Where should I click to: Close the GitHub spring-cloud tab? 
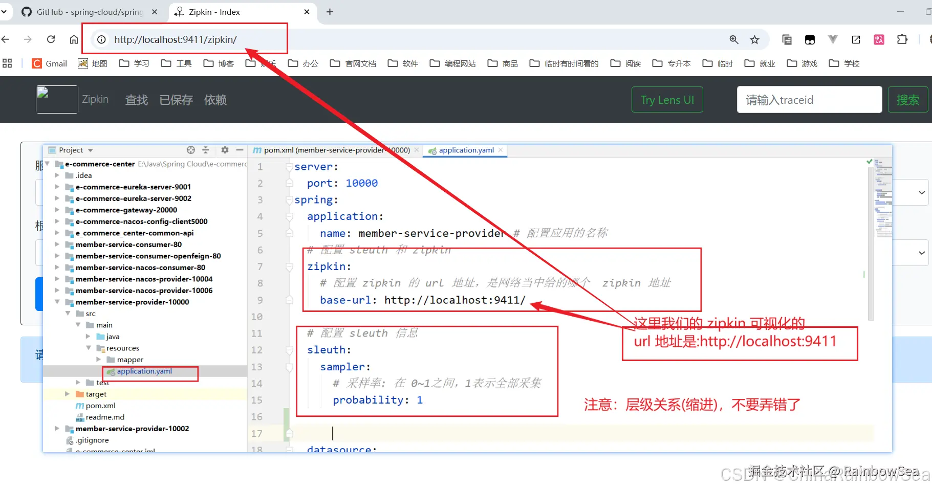[x=155, y=12]
